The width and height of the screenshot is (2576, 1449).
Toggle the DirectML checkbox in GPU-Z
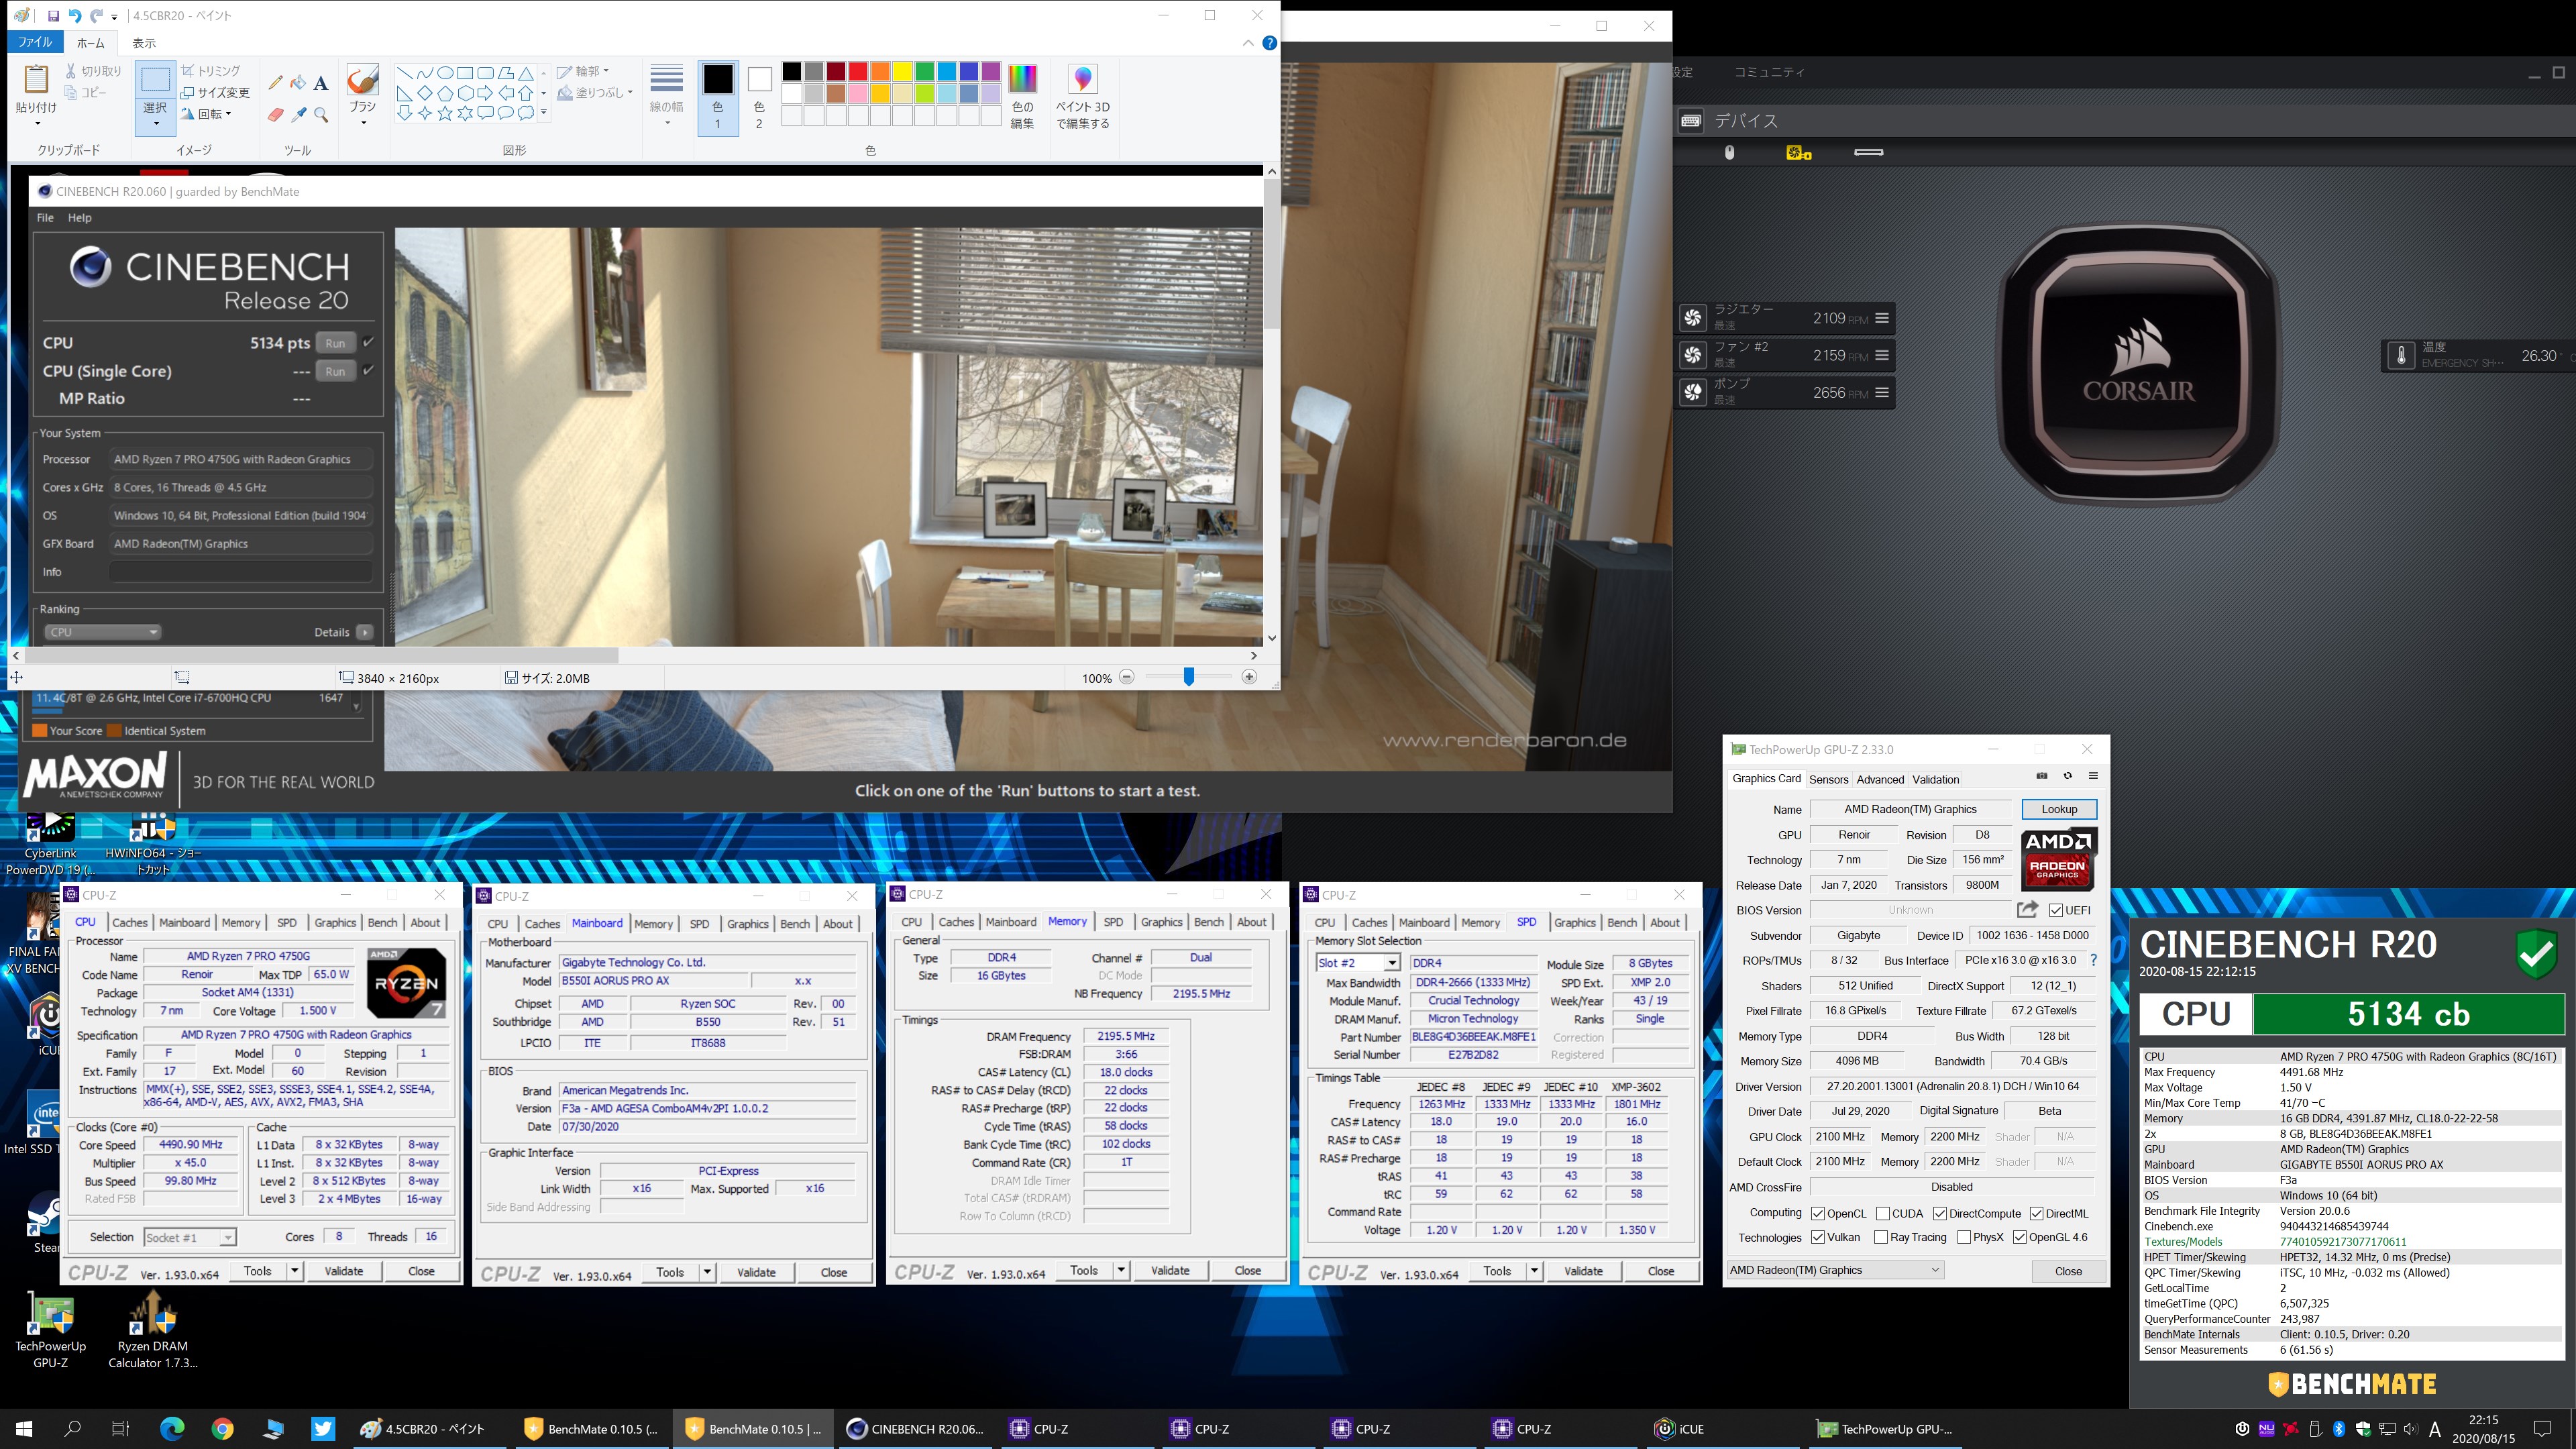tap(2036, 1213)
